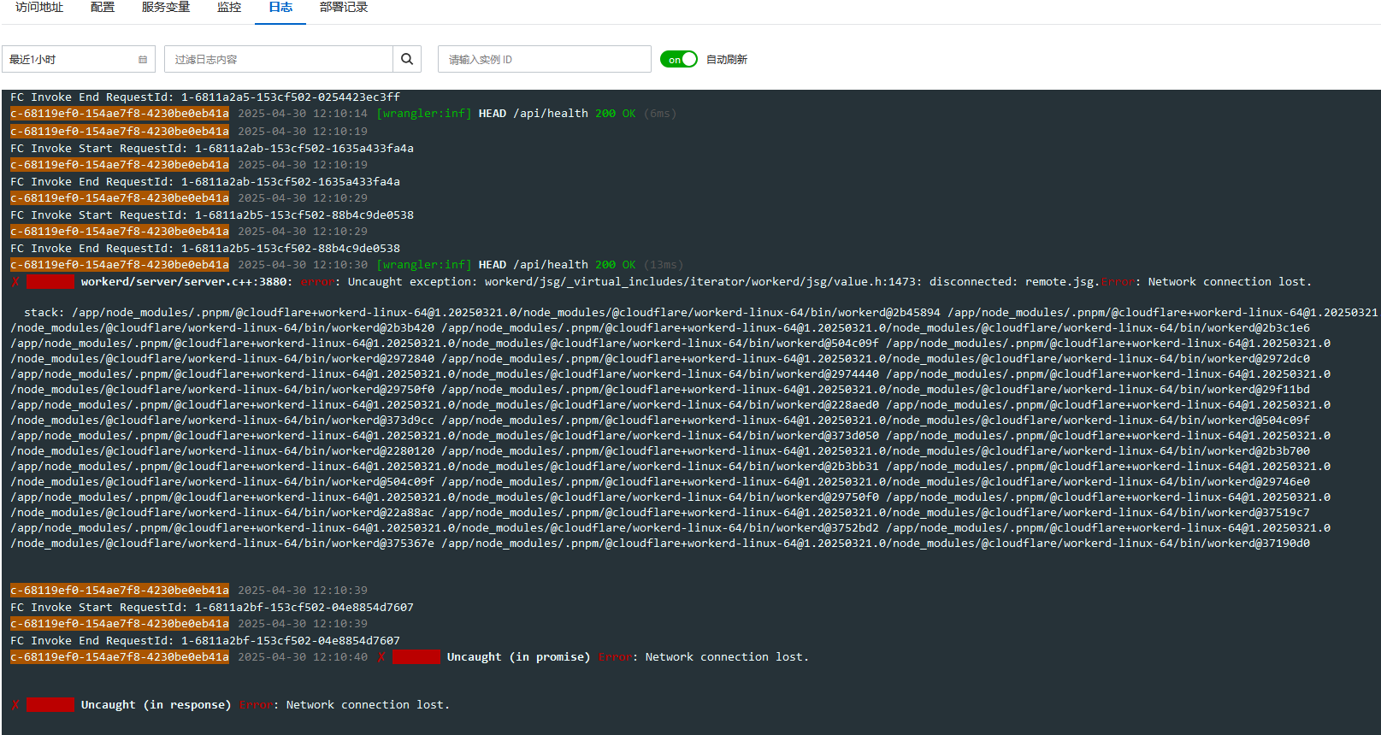Image resolution: width=1381 pixels, height=735 pixels.
Task: Click the '200 OK (6ms)' health status
Action: pyautogui.click(x=635, y=114)
